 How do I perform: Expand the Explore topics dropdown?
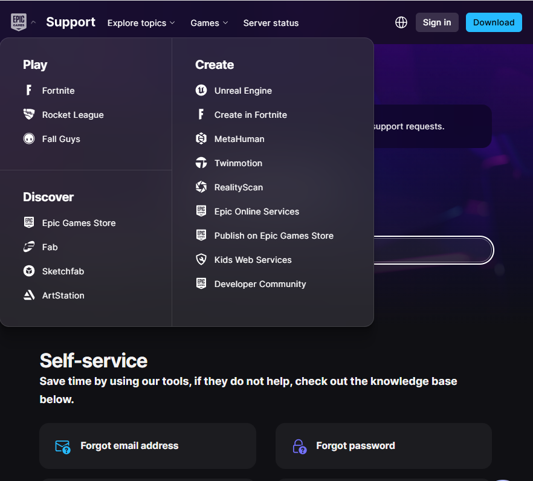[x=141, y=23]
